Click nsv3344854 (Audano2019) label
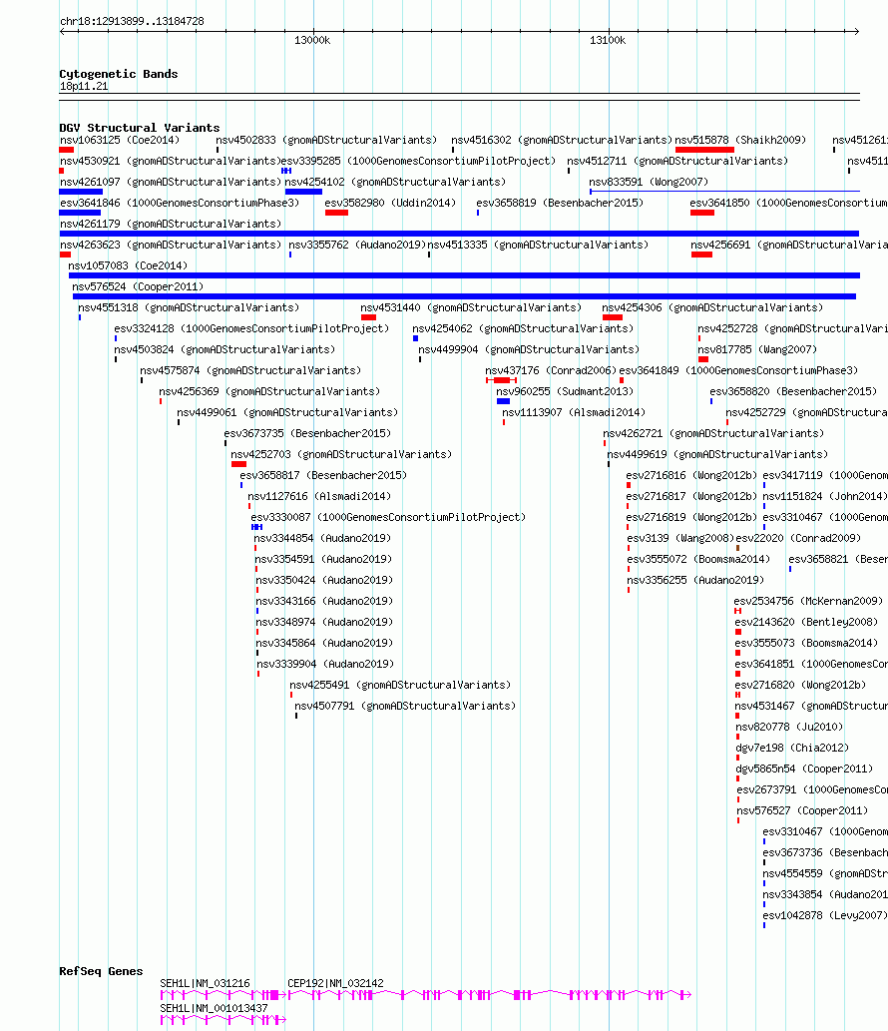 (322, 539)
